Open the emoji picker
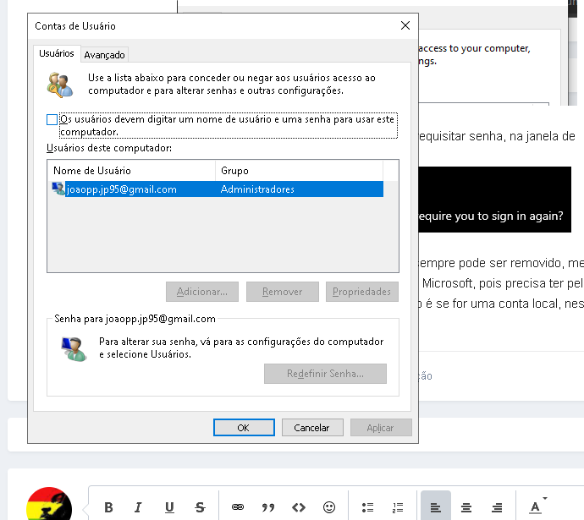Image resolution: width=584 pixels, height=520 pixels. (329, 507)
